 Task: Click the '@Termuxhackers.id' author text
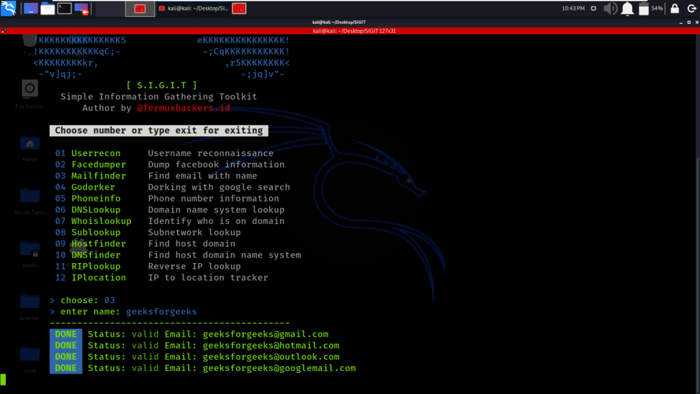tap(183, 108)
